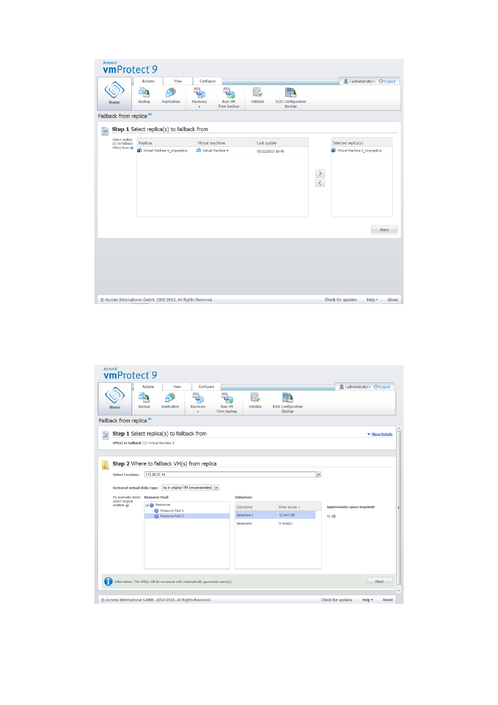Click Replication icon in lower screenshot
498x705 pixels.
point(170,397)
